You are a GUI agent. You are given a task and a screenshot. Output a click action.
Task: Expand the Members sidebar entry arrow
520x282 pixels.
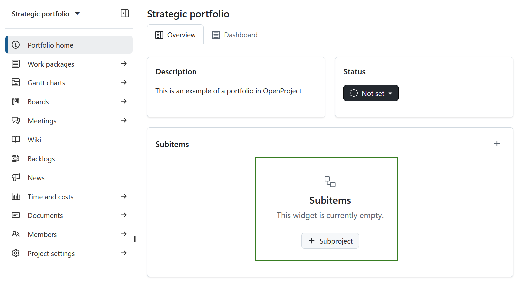[x=124, y=234]
